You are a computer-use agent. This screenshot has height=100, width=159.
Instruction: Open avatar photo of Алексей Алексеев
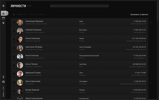20,31
